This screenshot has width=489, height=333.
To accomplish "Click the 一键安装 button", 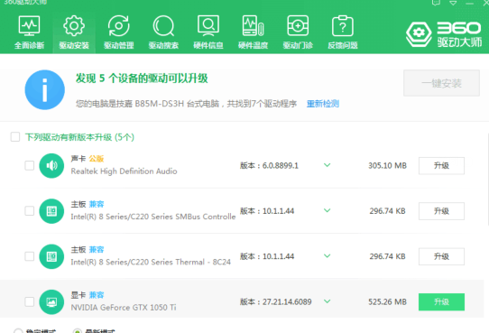I will click(441, 83).
